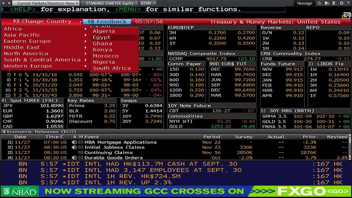352x198 pixels.
Task: Select Egypt from the country list
Action: coord(101,37)
